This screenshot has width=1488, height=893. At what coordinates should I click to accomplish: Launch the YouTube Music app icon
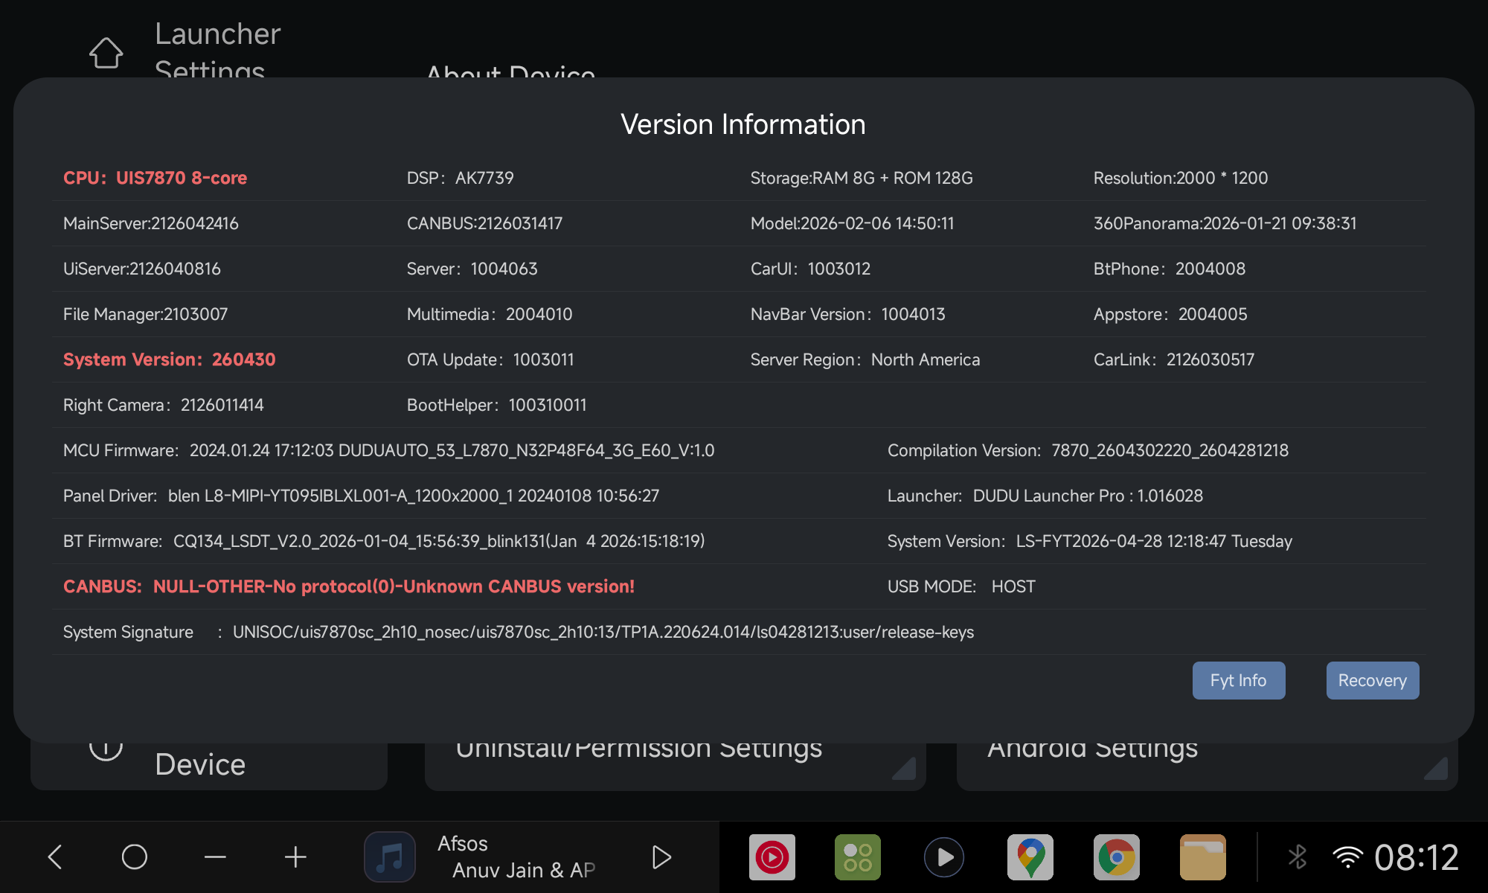[772, 857]
